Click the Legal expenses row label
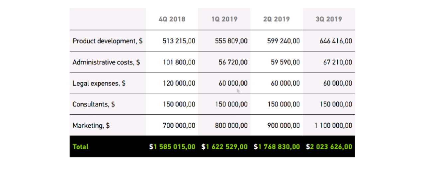 [99, 83]
